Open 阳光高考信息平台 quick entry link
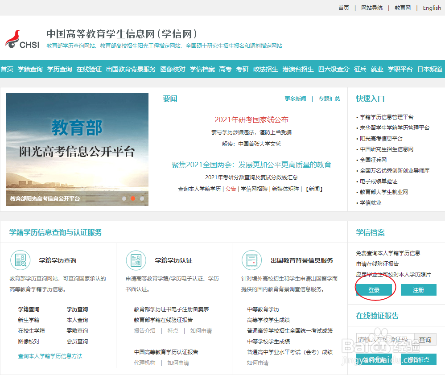Viewport: 445px width, 375px height. point(382,138)
